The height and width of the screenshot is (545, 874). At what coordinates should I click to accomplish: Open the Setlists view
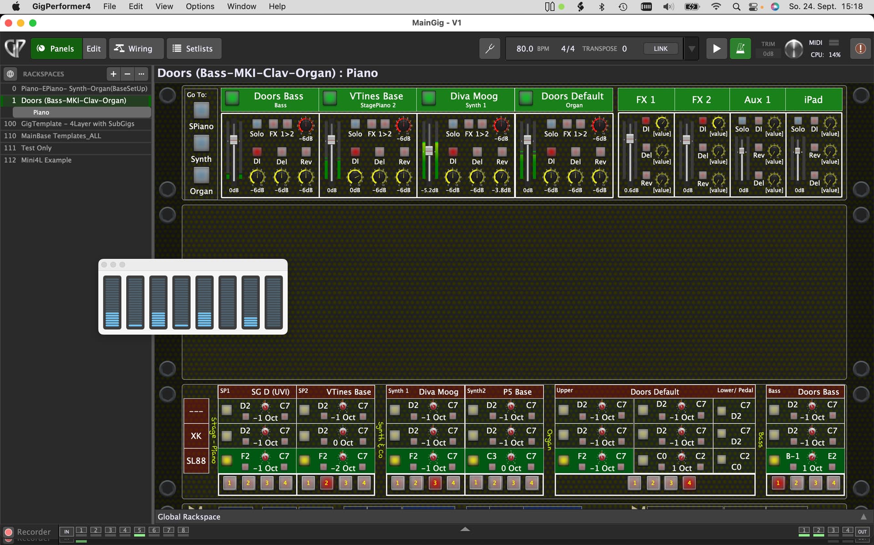(x=194, y=49)
